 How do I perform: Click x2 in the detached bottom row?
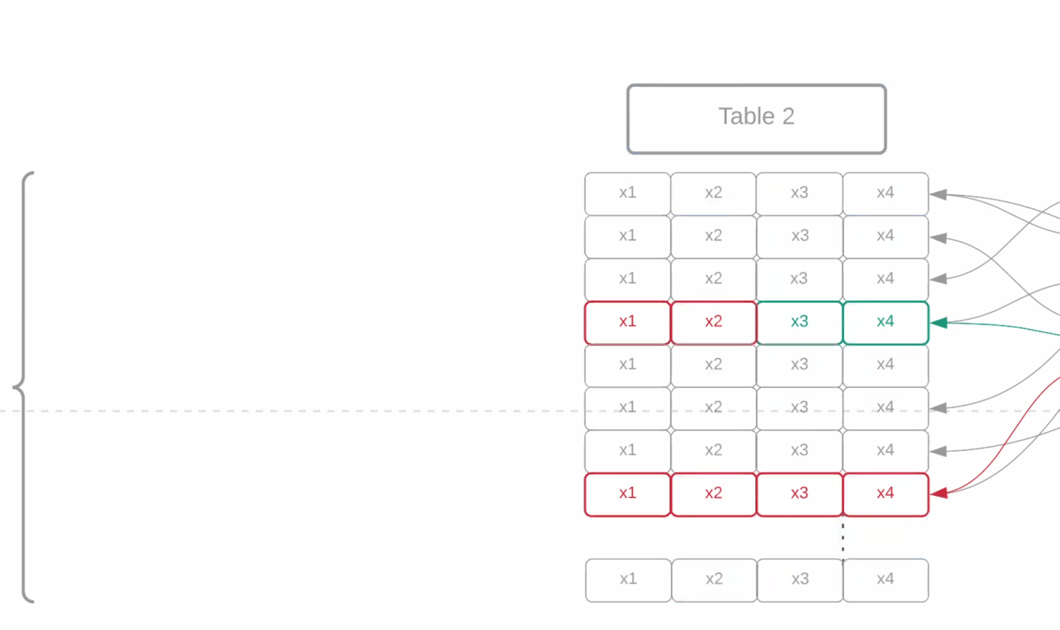point(714,580)
